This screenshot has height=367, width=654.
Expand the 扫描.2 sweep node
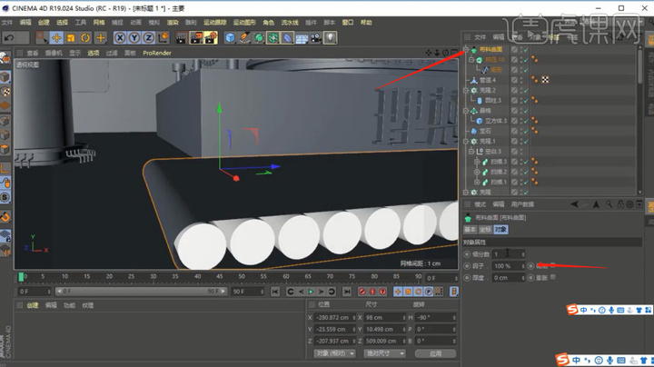point(477,172)
